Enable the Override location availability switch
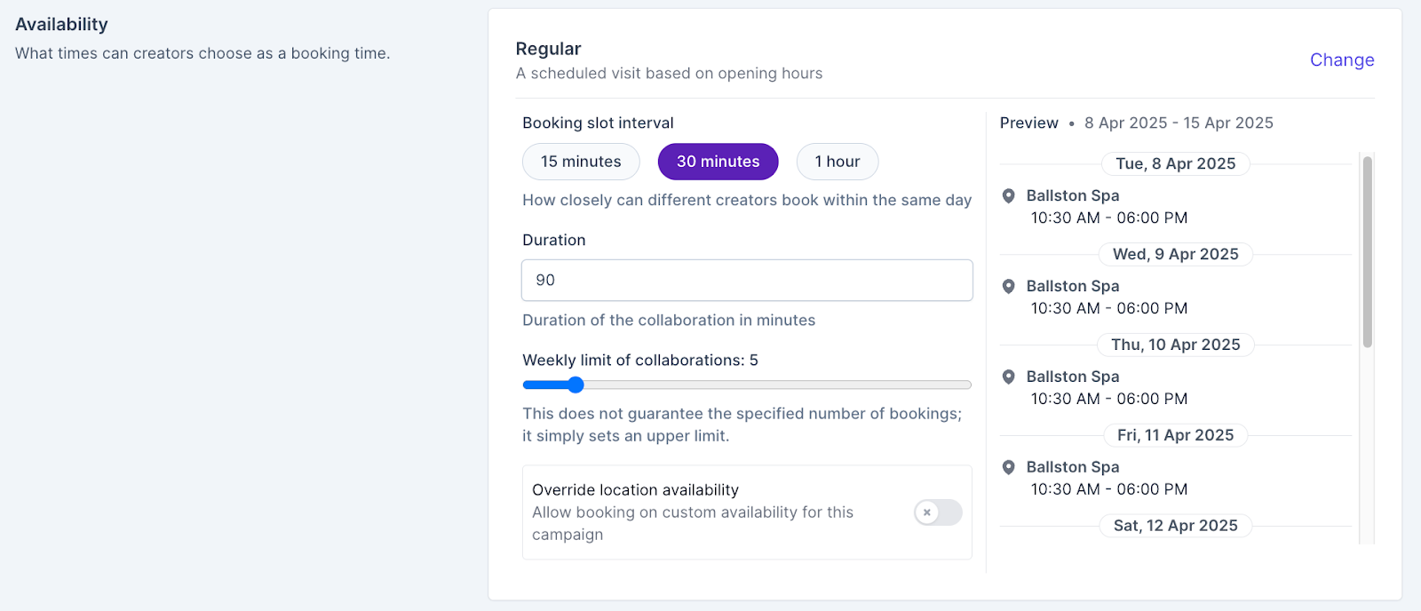Image resolution: width=1421 pixels, height=611 pixels. click(x=938, y=512)
